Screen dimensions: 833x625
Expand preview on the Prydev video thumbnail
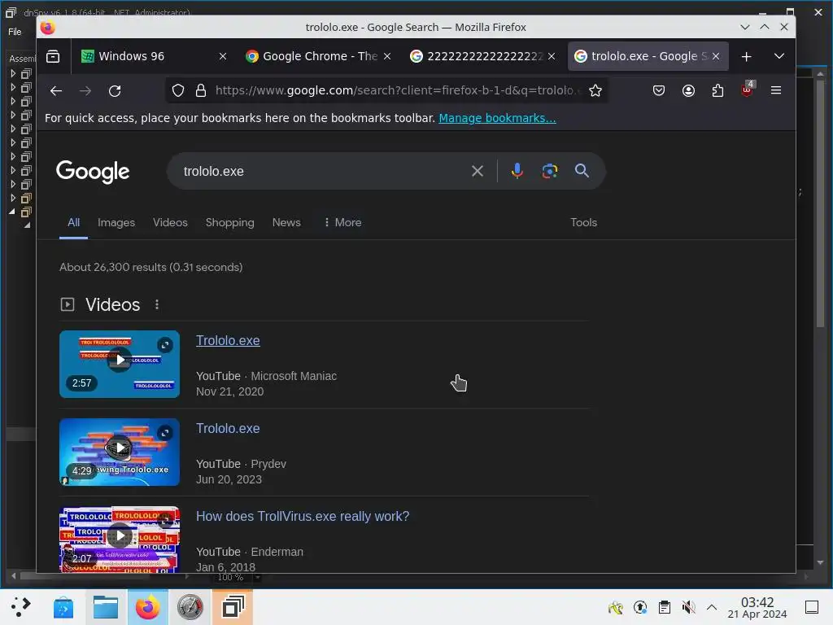point(165,433)
